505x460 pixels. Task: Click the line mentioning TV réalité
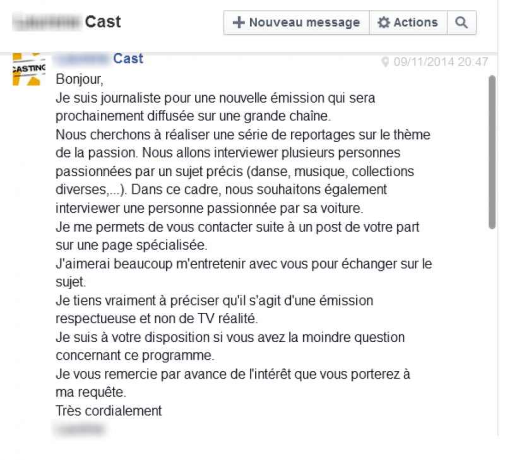(157, 319)
